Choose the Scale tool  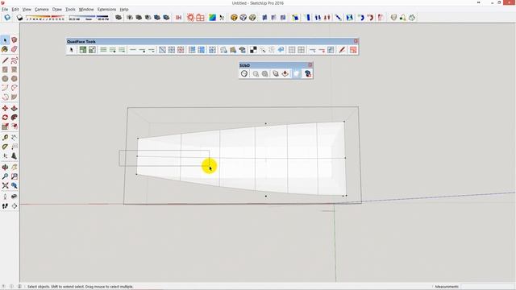click(5, 126)
